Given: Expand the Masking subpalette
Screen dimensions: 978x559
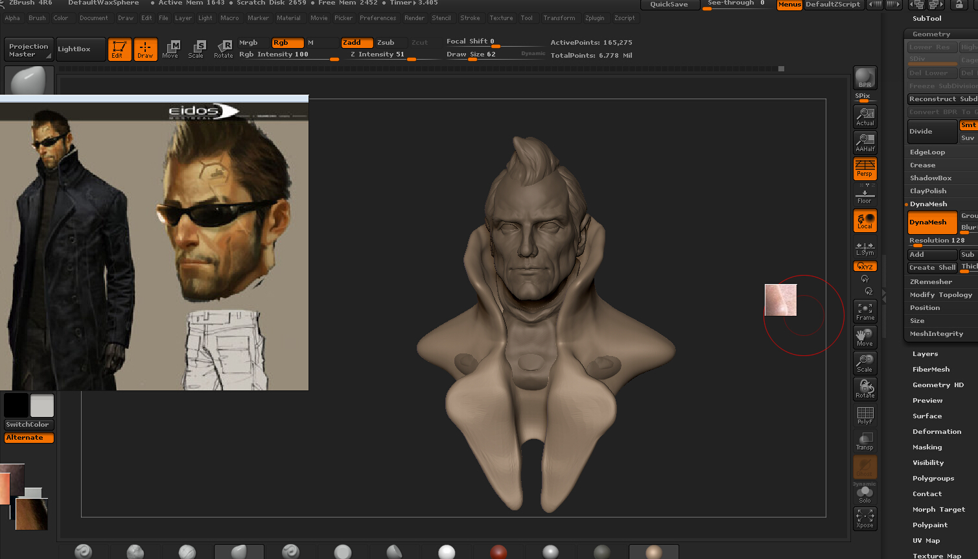Looking at the screenshot, I should point(927,447).
